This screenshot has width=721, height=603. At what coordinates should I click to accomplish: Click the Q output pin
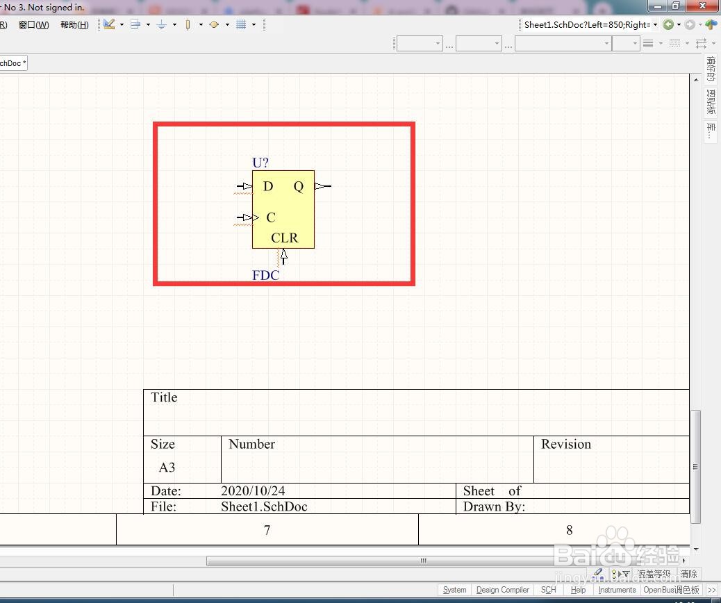[x=323, y=186]
